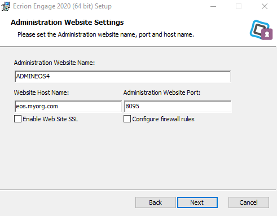The height and width of the screenshot is (216, 277).
Task: Click the 'Administration Website Name:' label
Action: click(54, 63)
